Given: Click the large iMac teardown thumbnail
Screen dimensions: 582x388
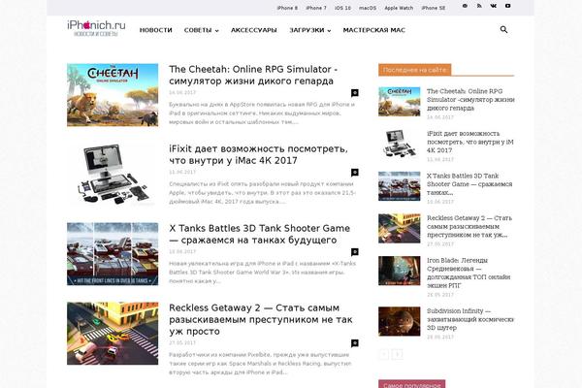Looking at the screenshot, I should tap(113, 175).
